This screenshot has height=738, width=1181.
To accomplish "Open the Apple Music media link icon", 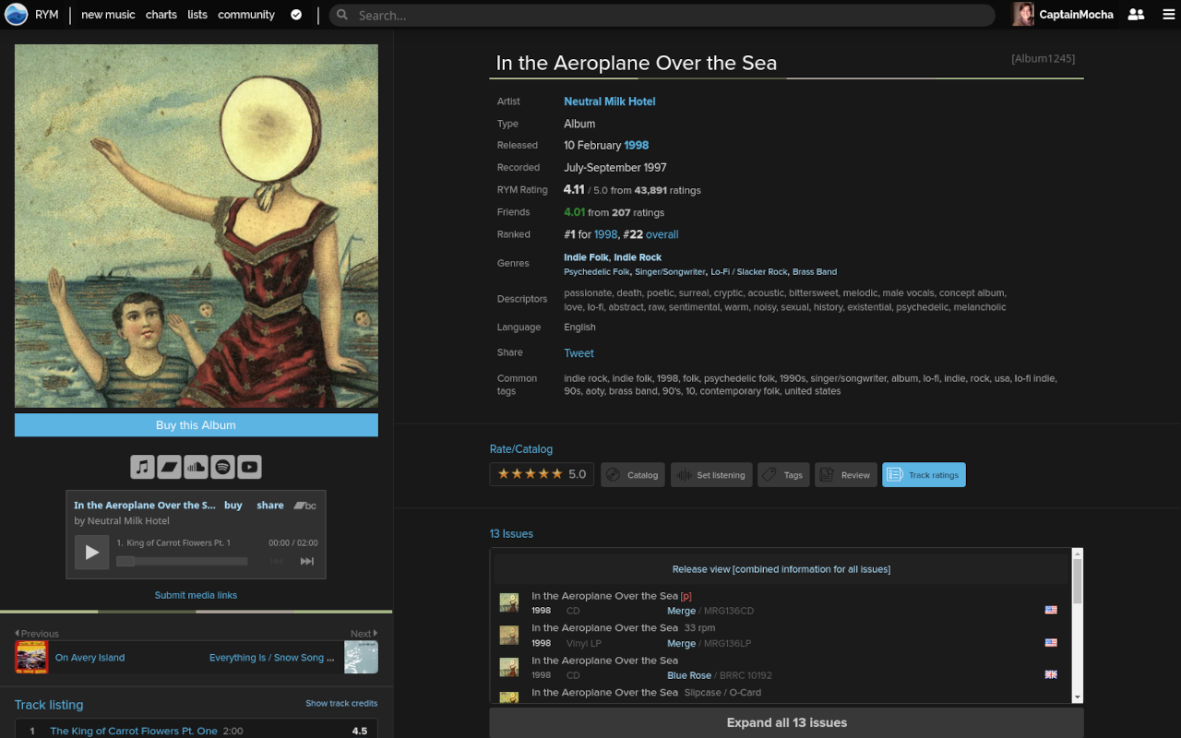I will 142,467.
